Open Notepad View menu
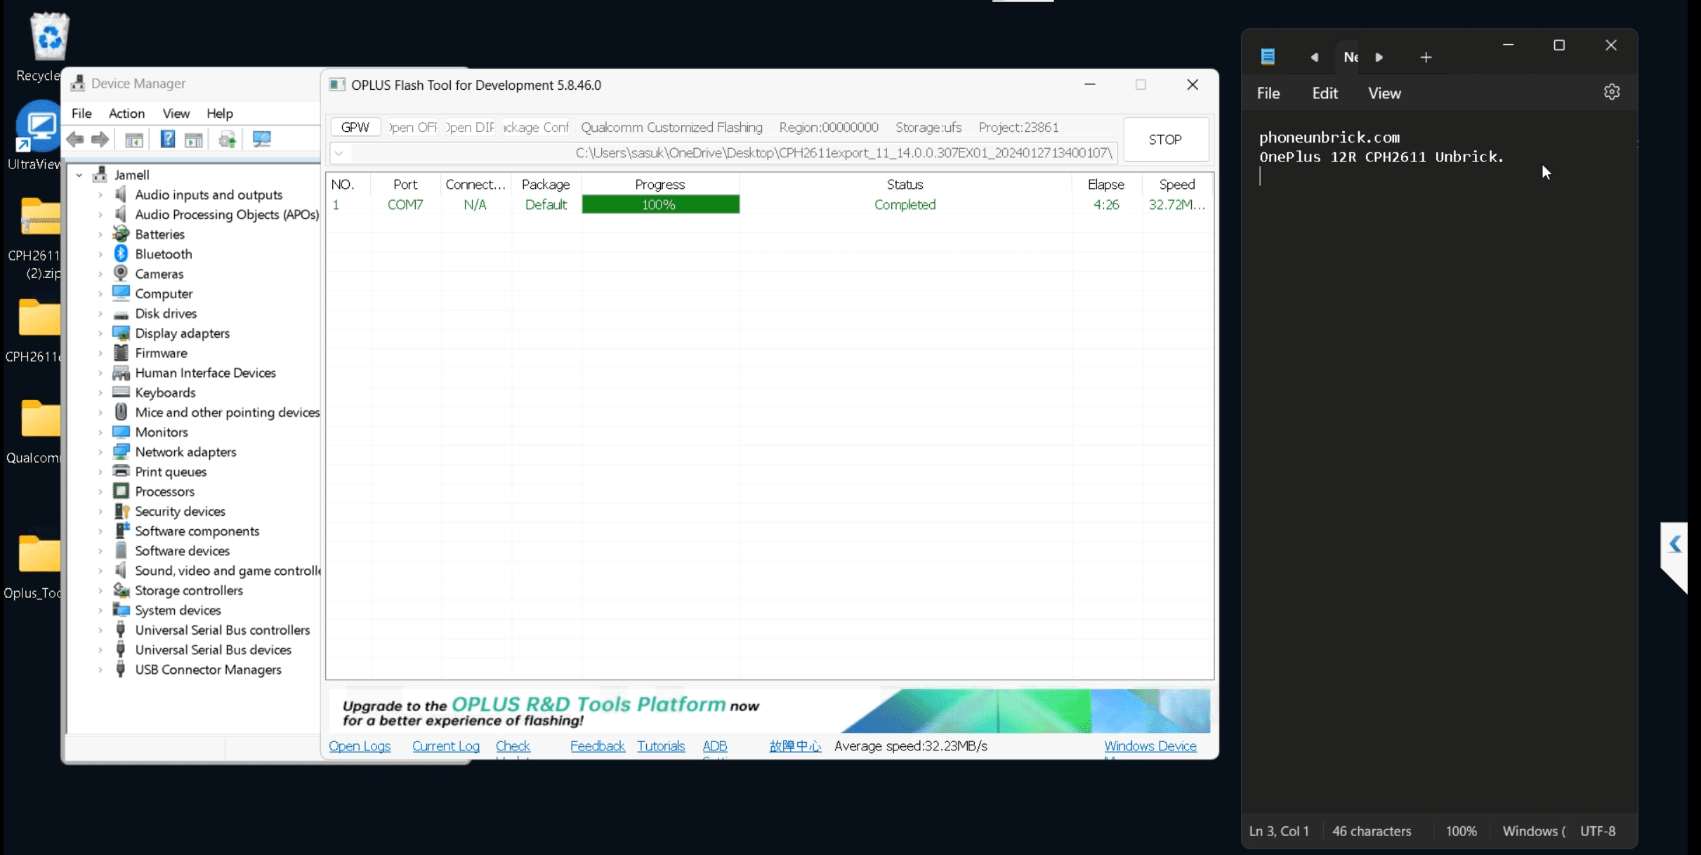 coord(1384,93)
